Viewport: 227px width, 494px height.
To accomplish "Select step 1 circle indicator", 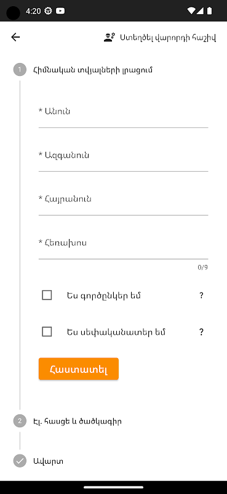I will [x=20, y=70].
